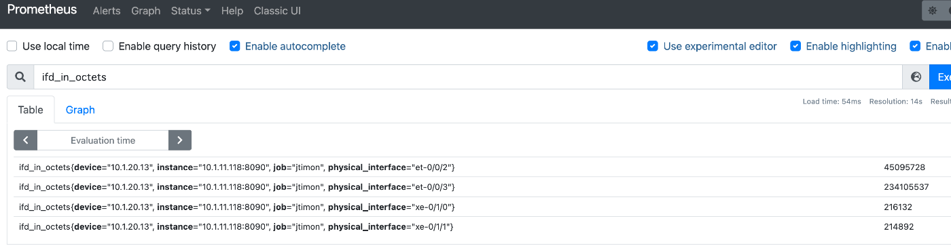Click the Prometheus brand logo text
This screenshot has height=246, width=951.
[42, 10]
